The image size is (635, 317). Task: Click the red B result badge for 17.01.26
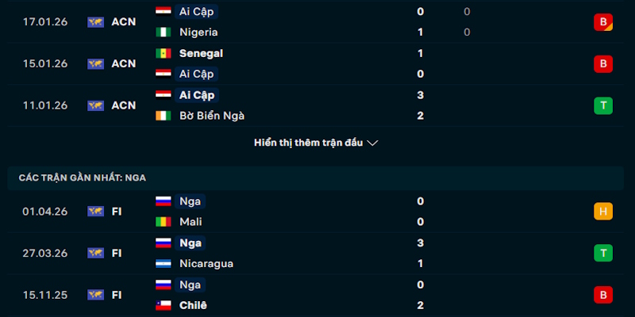603,22
